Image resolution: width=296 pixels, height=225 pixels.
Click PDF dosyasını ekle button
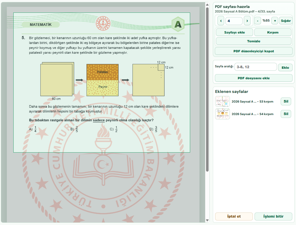click(x=253, y=78)
